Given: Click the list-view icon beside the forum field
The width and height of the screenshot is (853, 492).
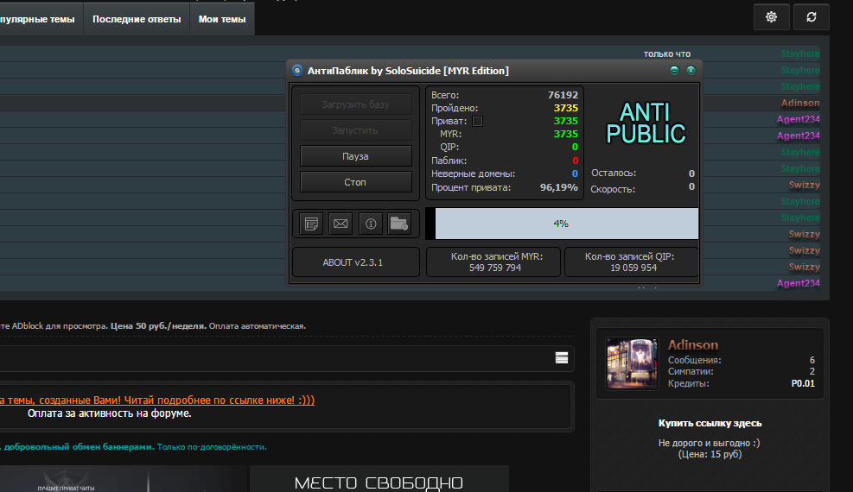Looking at the screenshot, I should click(562, 358).
